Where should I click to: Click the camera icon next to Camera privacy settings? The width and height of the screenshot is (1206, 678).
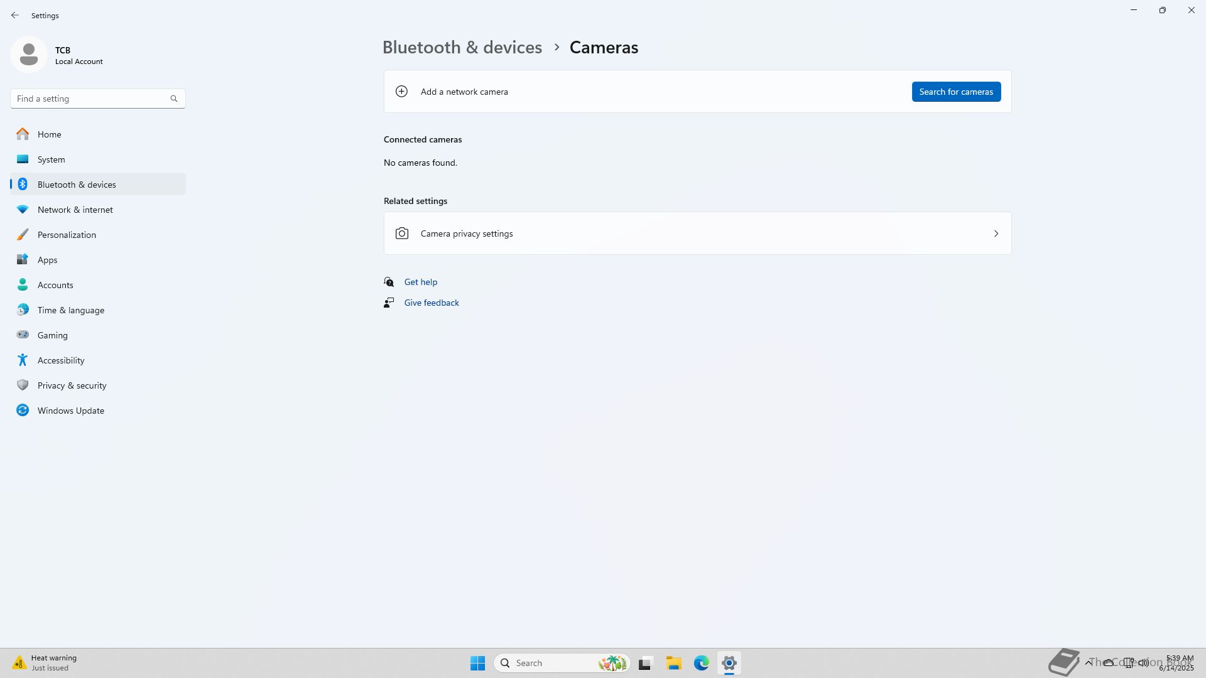pyautogui.click(x=402, y=234)
